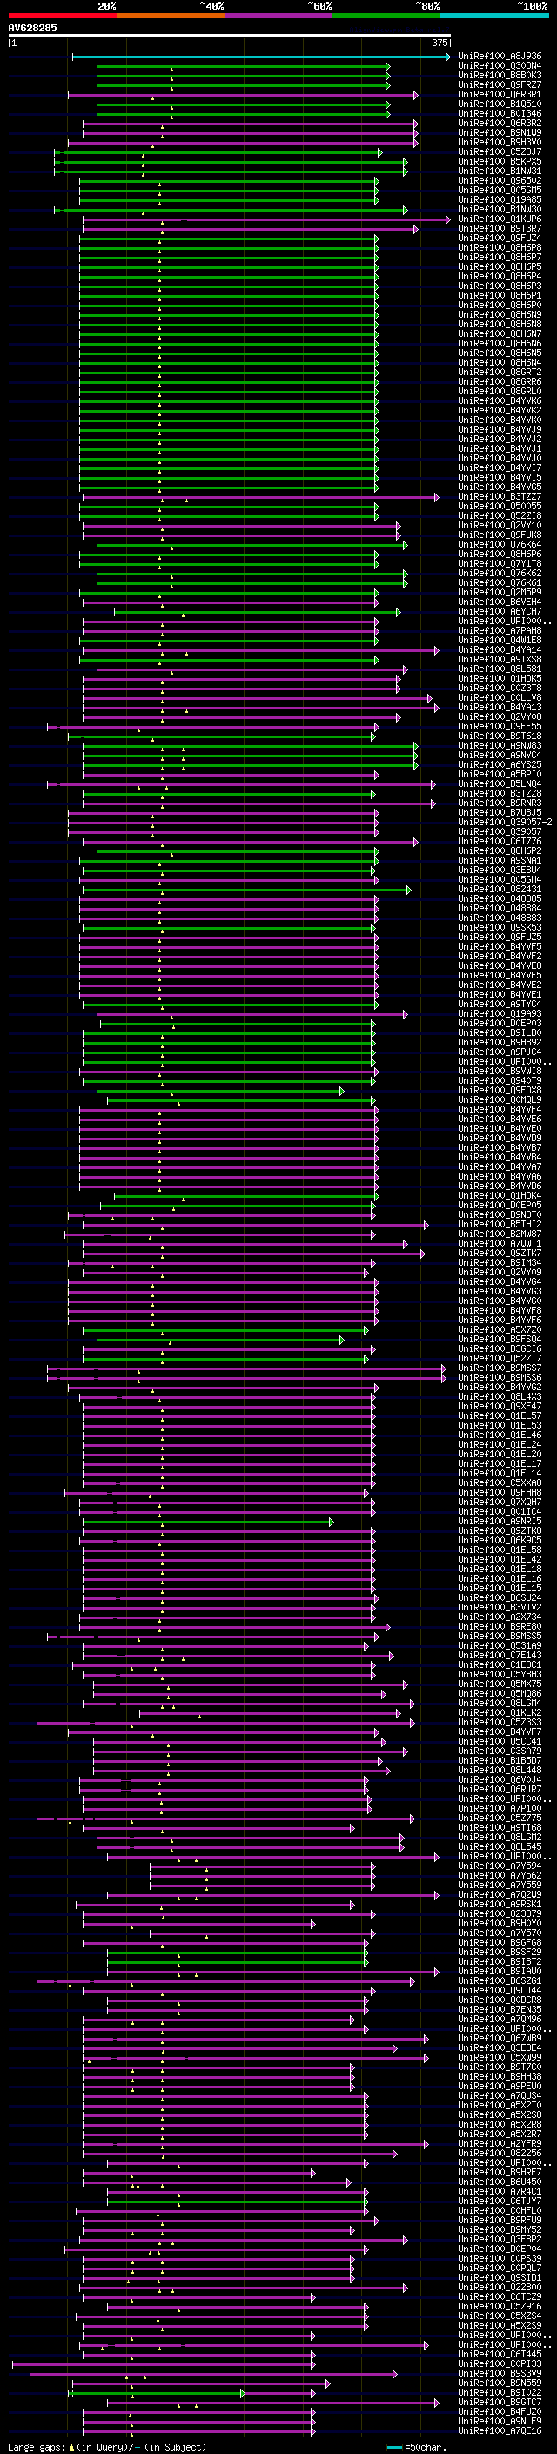Open hit UniRef100_B9I022
The height and width of the screenshot is (2454, 557).
click(500, 2393)
